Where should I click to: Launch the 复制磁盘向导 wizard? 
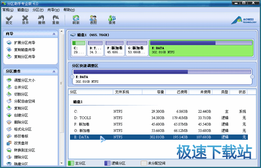coord(21,49)
